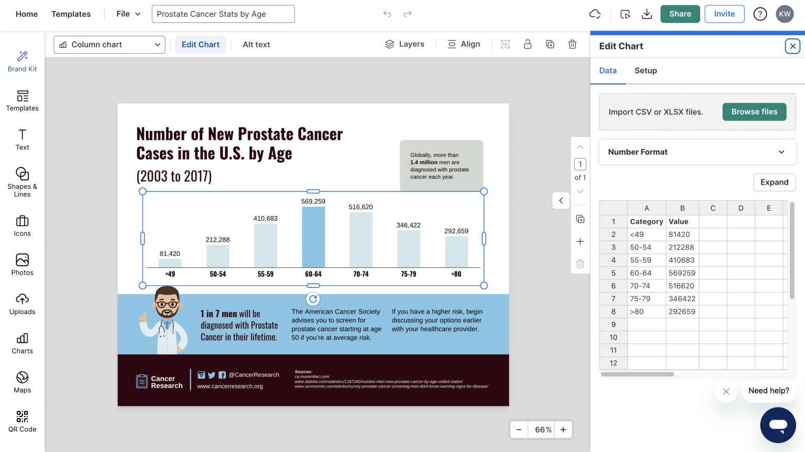805x452 pixels.
Task: Open the Text panel in left sidebar
Action: tap(22, 139)
